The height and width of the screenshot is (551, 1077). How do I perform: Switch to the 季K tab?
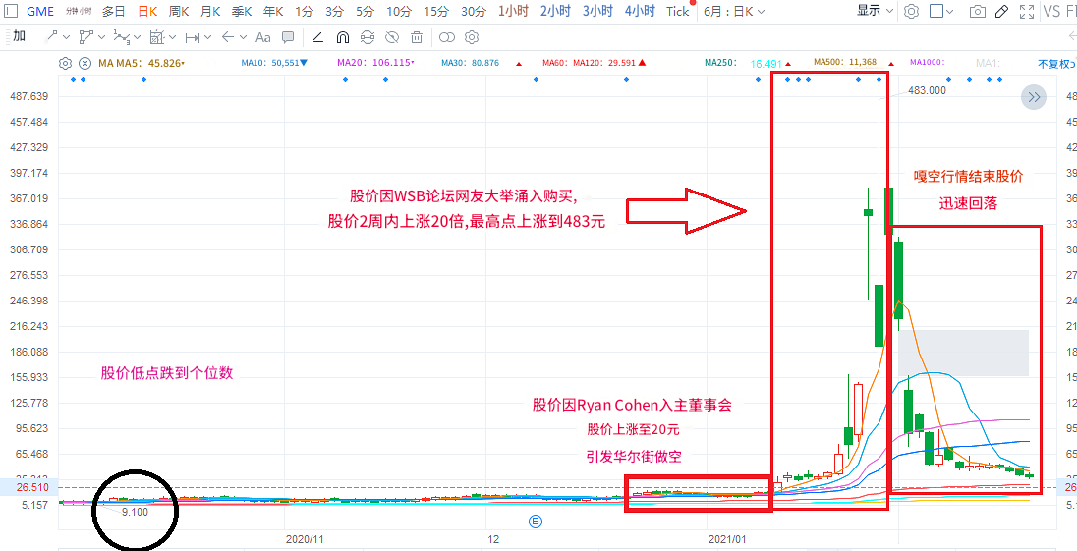point(242,11)
